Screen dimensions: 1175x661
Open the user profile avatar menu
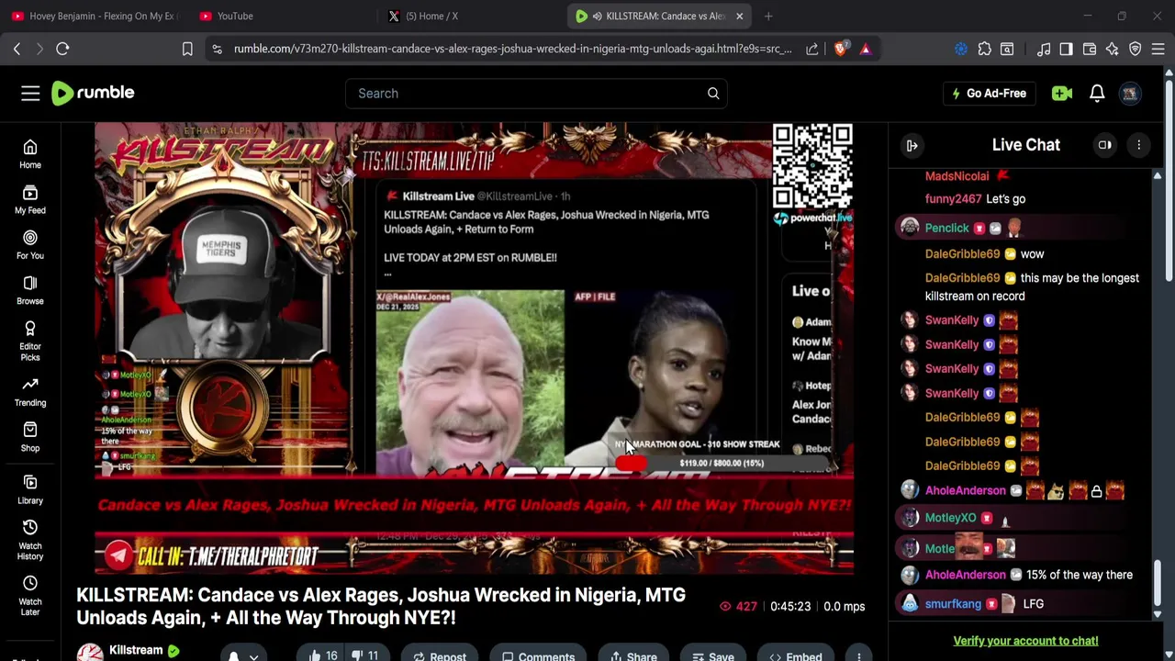[x=1130, y=93]
